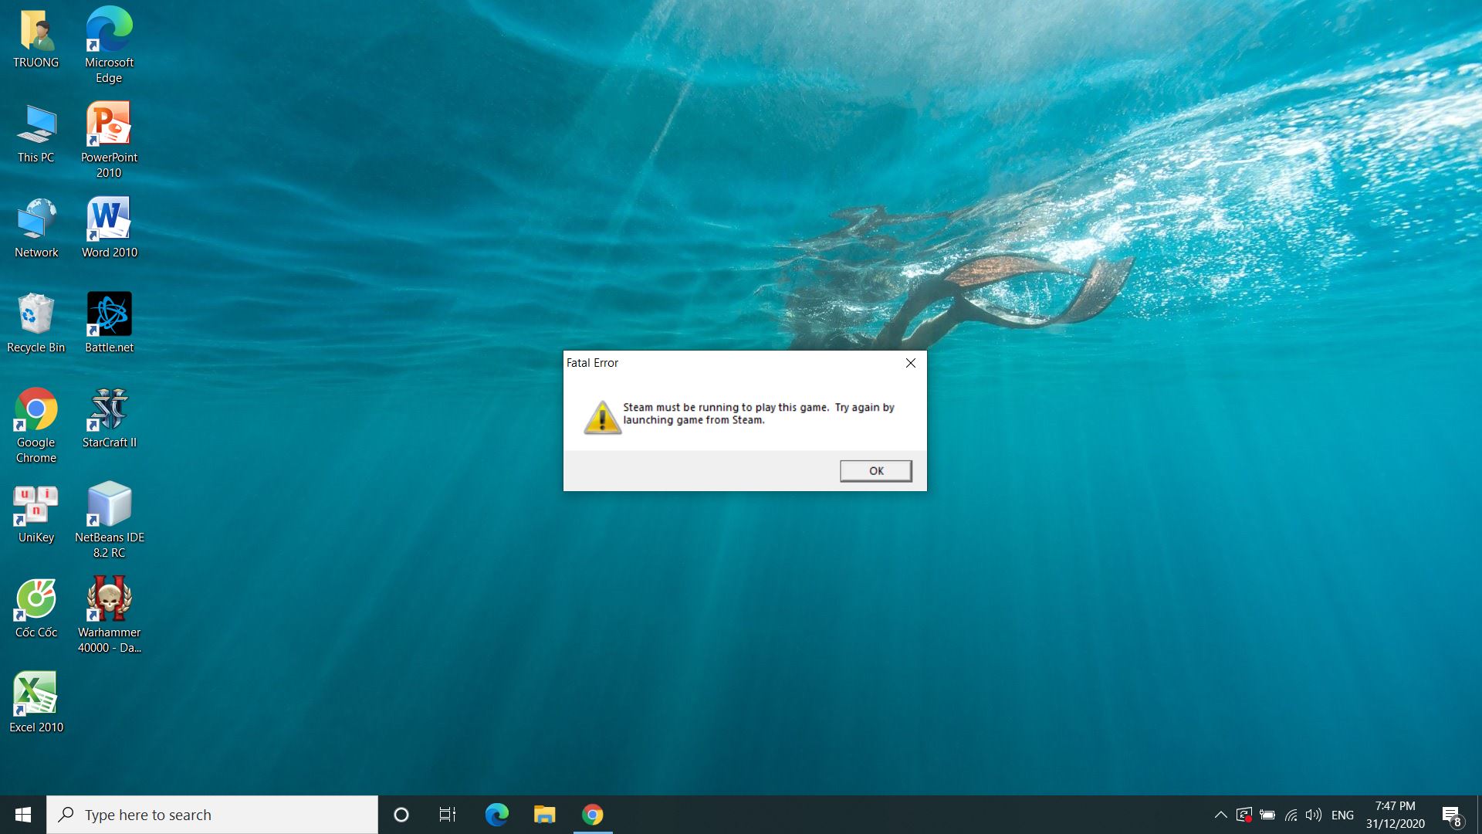Open File Explorer from taskbar
The width and height of the screenshot is (1482, 834).
click(x=544, y=815)
